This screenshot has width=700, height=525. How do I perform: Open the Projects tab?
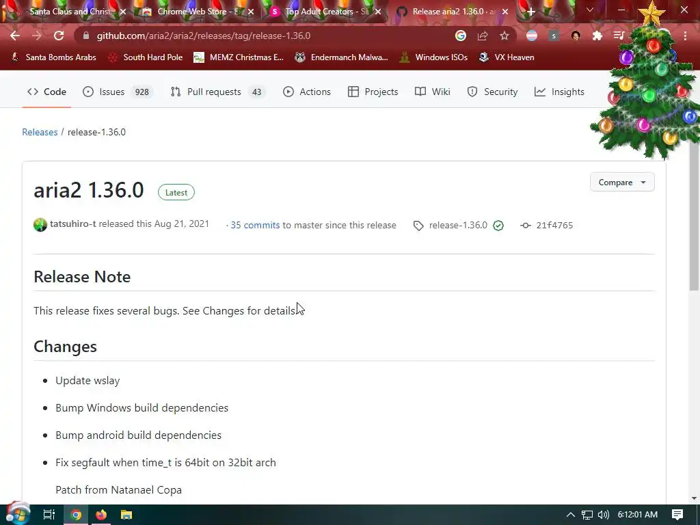373,92
